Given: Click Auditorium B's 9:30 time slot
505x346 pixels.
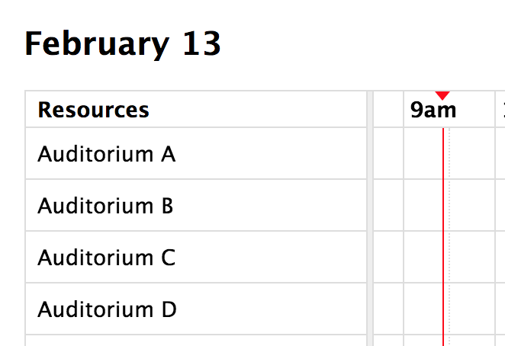Looking at the screenshot, I should 473,206.
